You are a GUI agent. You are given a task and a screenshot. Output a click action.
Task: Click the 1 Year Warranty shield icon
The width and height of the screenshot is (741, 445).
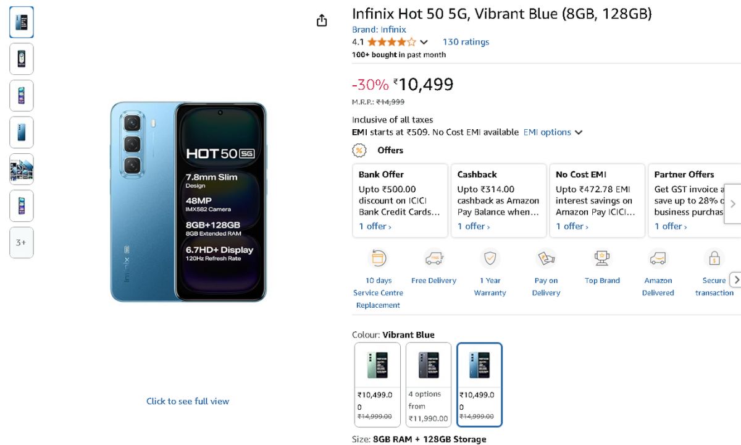tap(490, 258)
